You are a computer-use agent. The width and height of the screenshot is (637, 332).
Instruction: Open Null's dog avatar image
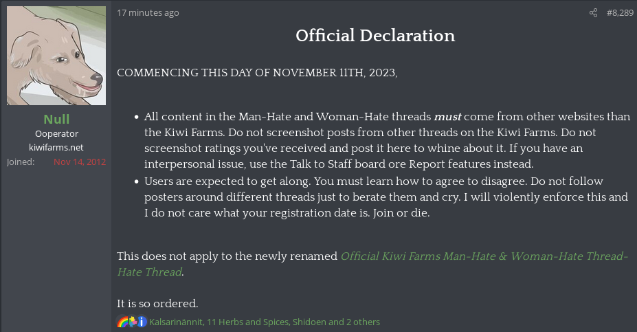[56, 56]
